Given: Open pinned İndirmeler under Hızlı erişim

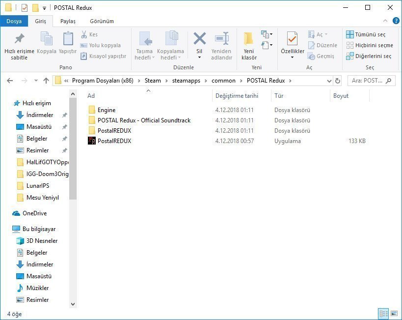Looking at the screenshot, I should 40,115.
